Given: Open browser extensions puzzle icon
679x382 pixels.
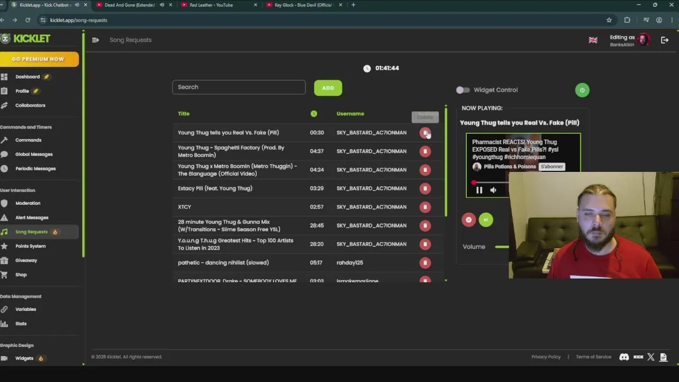Looking at the screenshot, I should [627, 20].
